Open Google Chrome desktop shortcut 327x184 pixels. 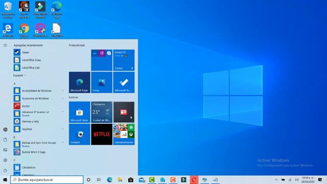coord(24,31)
